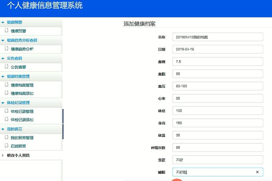Click the 日期 input field
The image size is (272, 181).
click(218, 49)
